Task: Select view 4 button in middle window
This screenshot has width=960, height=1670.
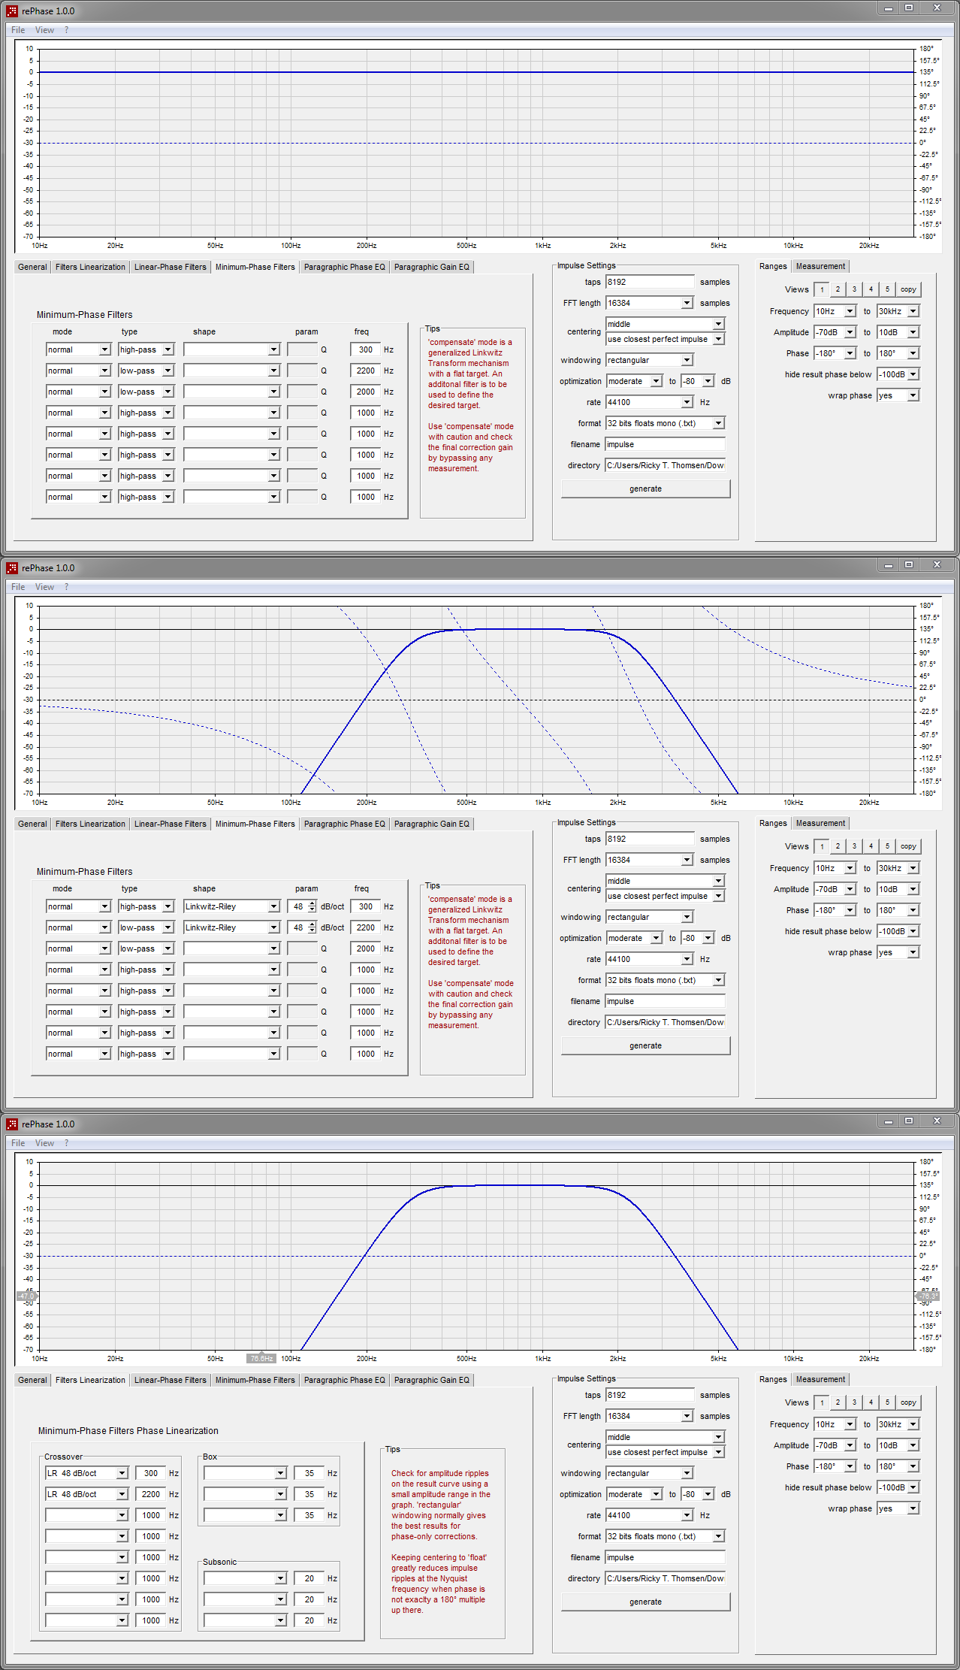Action: [871, 846]
